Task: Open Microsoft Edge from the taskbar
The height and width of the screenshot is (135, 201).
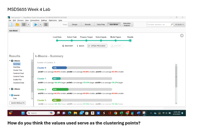Action: coord(69,113)
